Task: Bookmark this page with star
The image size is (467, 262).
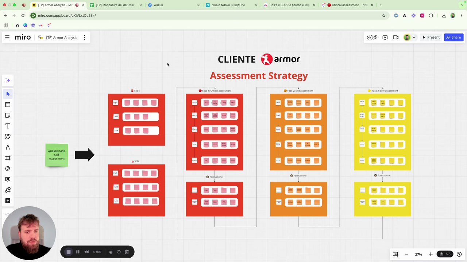Action: [x=384, y=16]
